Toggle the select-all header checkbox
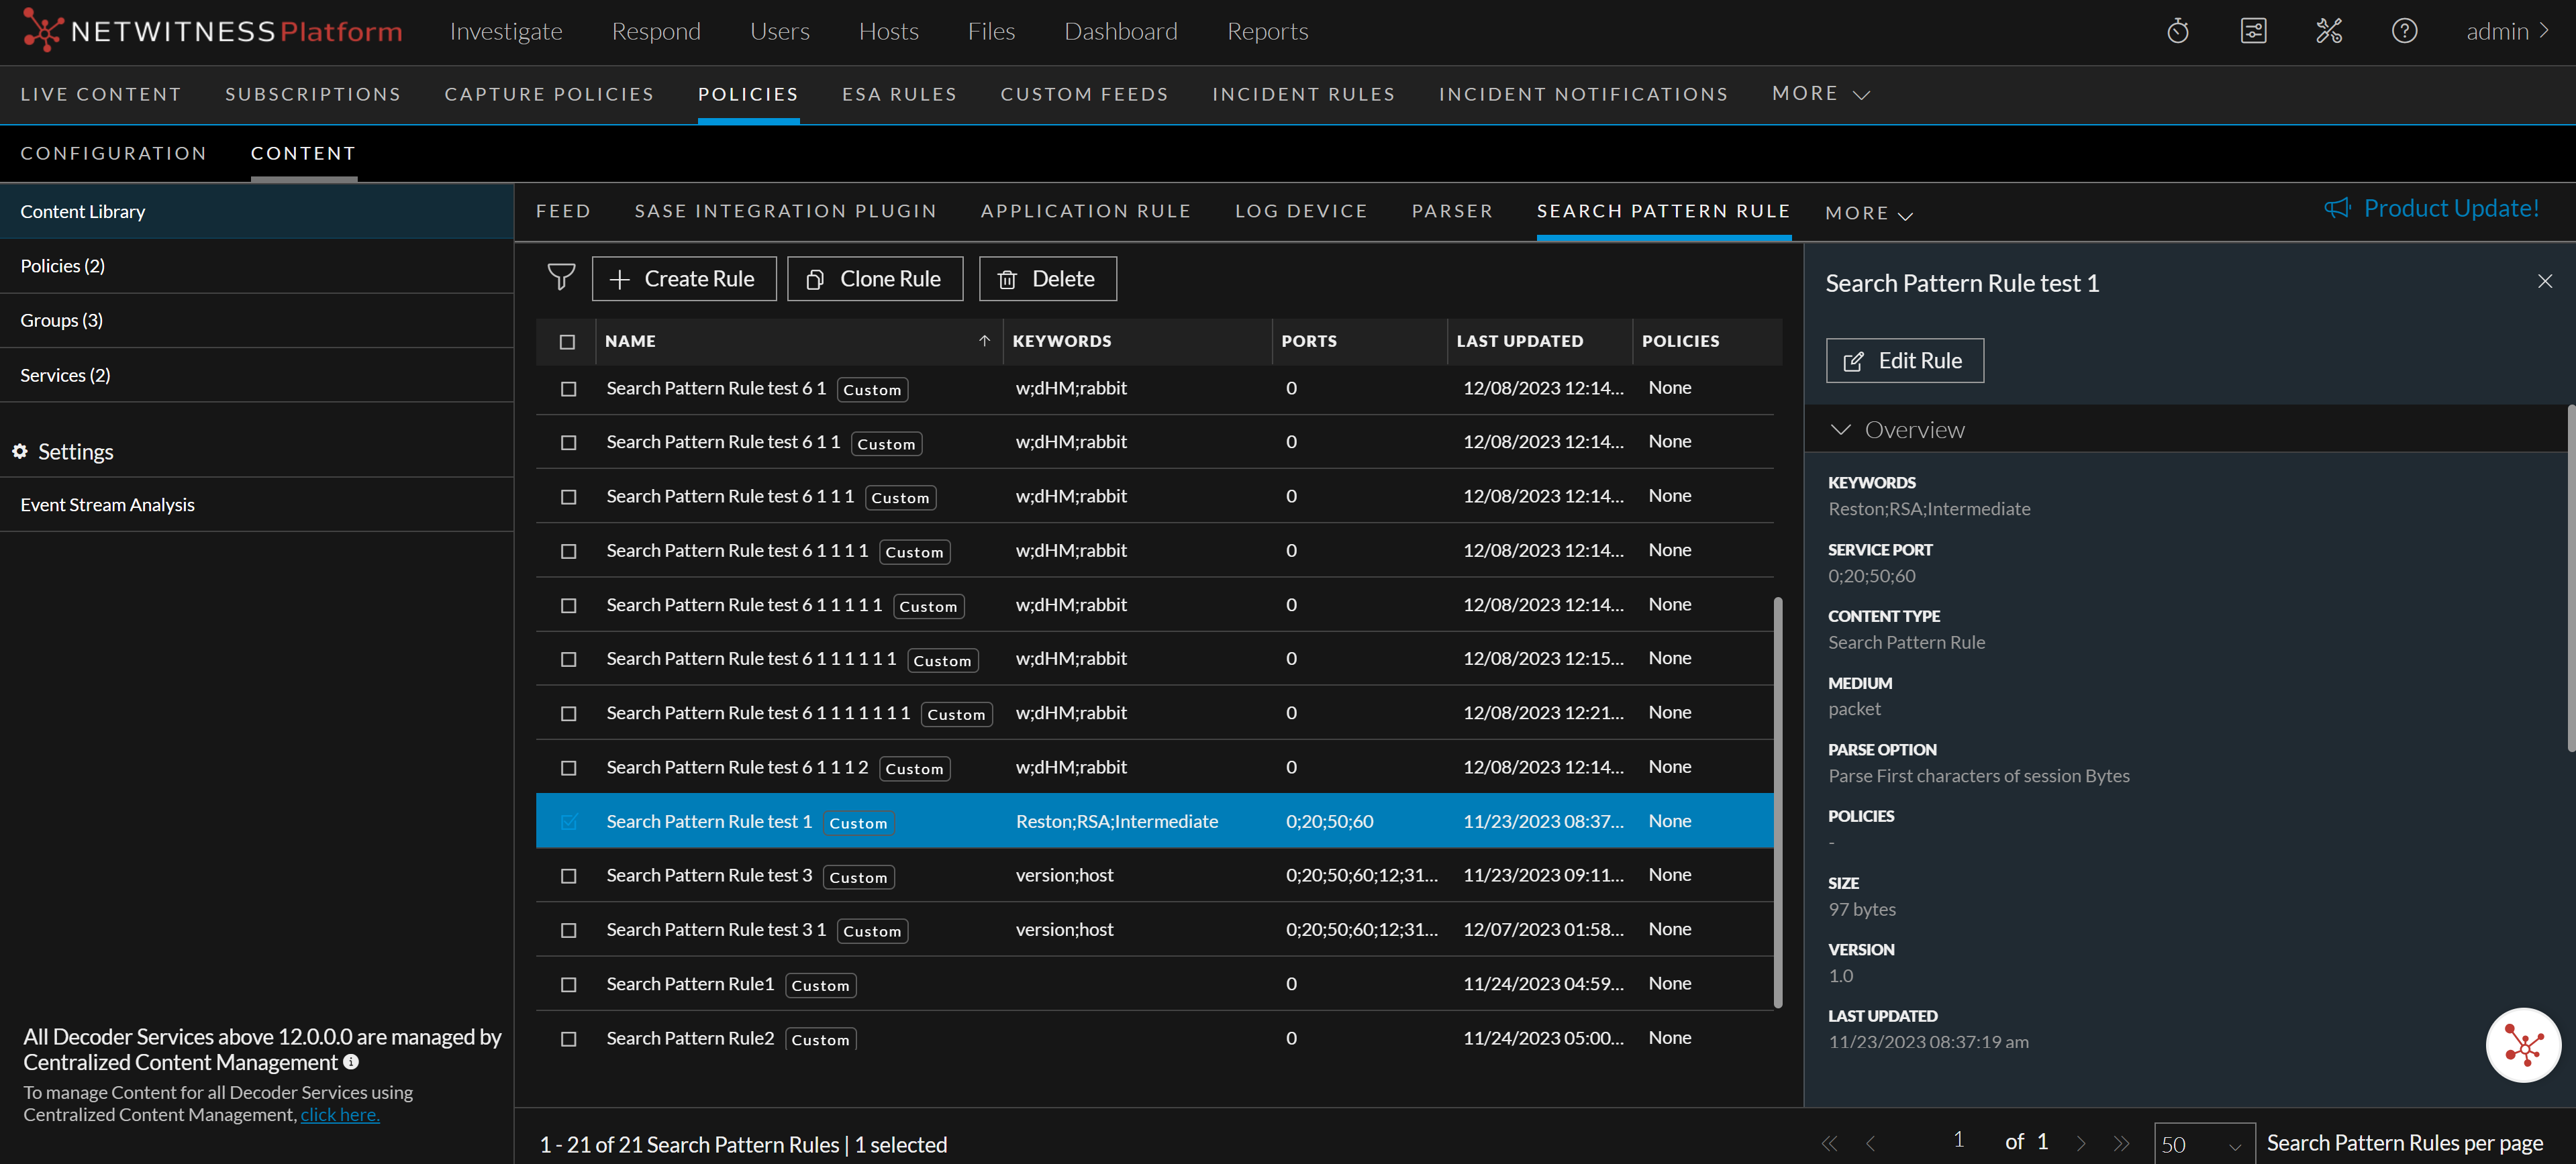This screenshot has width=2576, height=1164. (567, 341)
